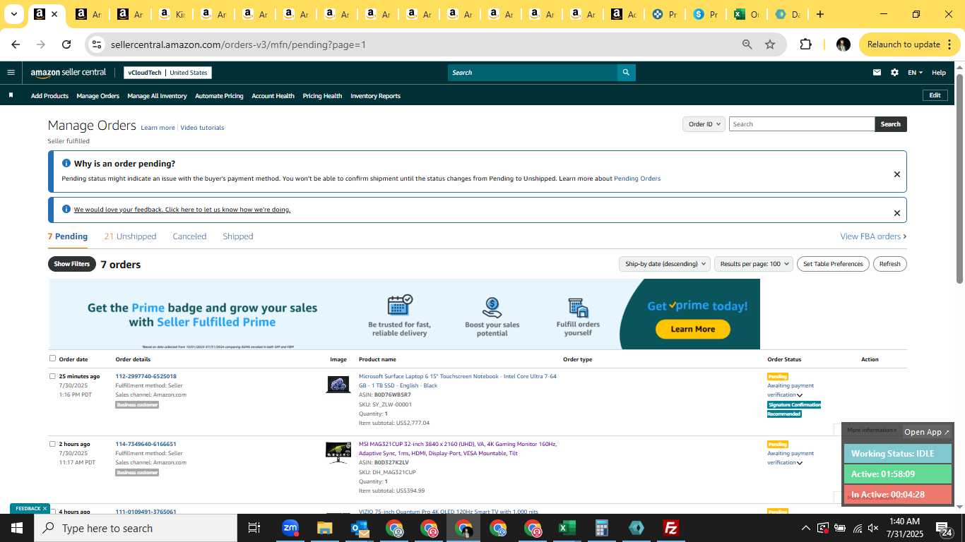Open the Chrome profile avatar
The image size is (965, 542).
tap(843, 44)
